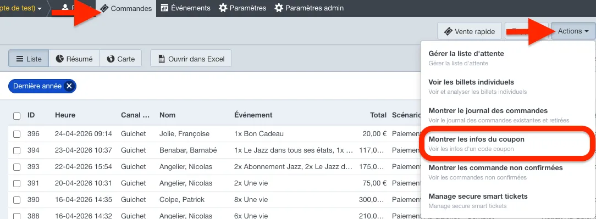Check the box for order 390

pos(16,200)
